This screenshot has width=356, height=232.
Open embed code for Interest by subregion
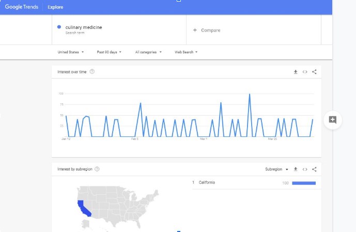tap(305, 169)
